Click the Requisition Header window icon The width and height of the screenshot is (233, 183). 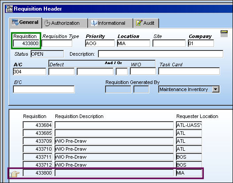click(9, 9)
